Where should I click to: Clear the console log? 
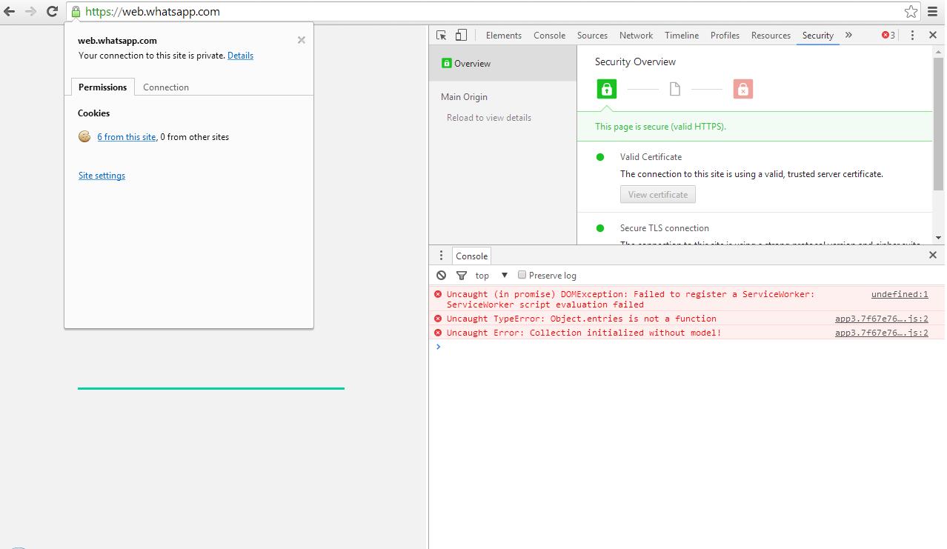click(x=441, y=275)
